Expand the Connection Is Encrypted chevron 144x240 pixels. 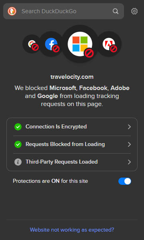pyautogui.click(x=129, y=127)
